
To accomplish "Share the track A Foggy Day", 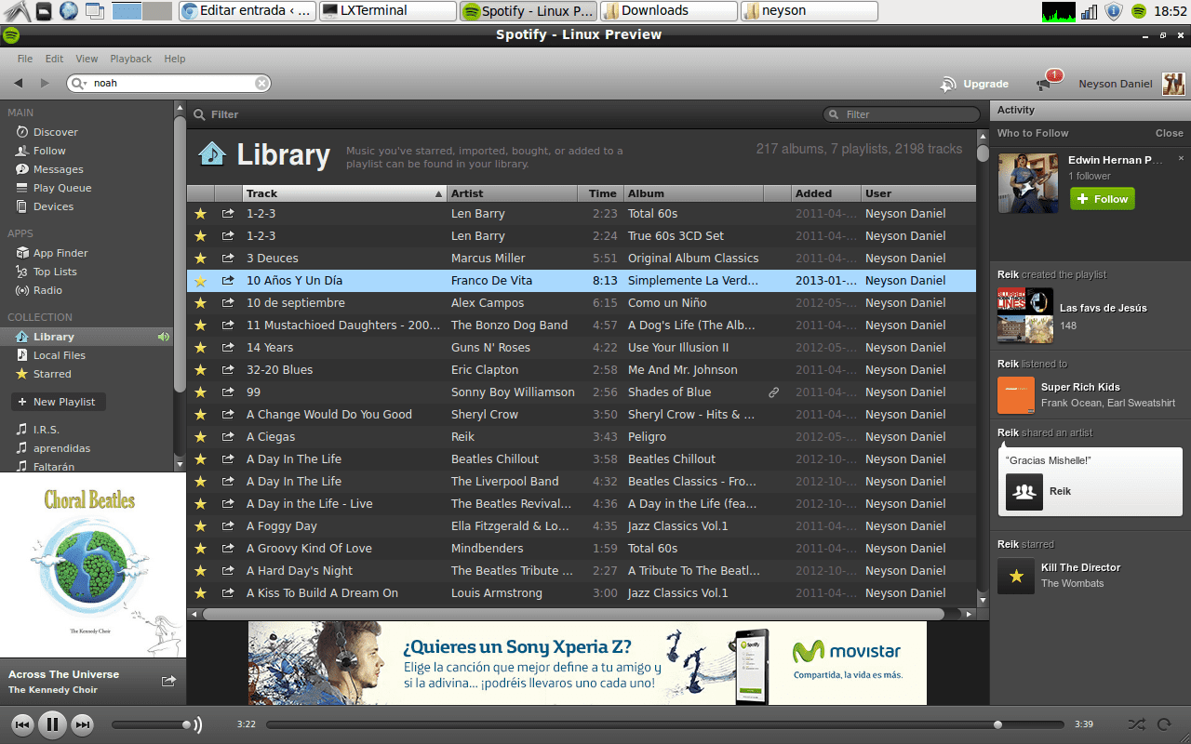I will (228, 526).
